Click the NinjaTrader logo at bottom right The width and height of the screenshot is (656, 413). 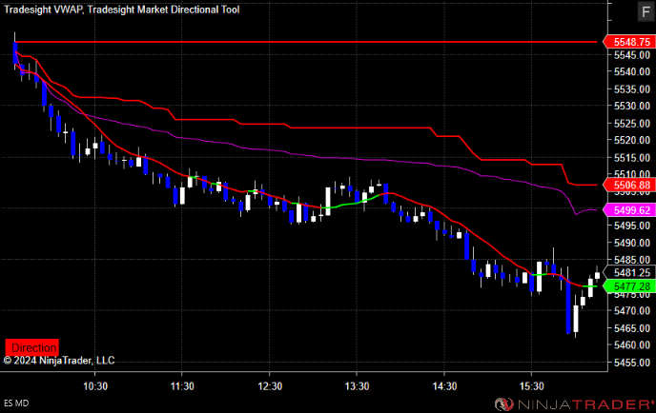[x=574, y=403]
